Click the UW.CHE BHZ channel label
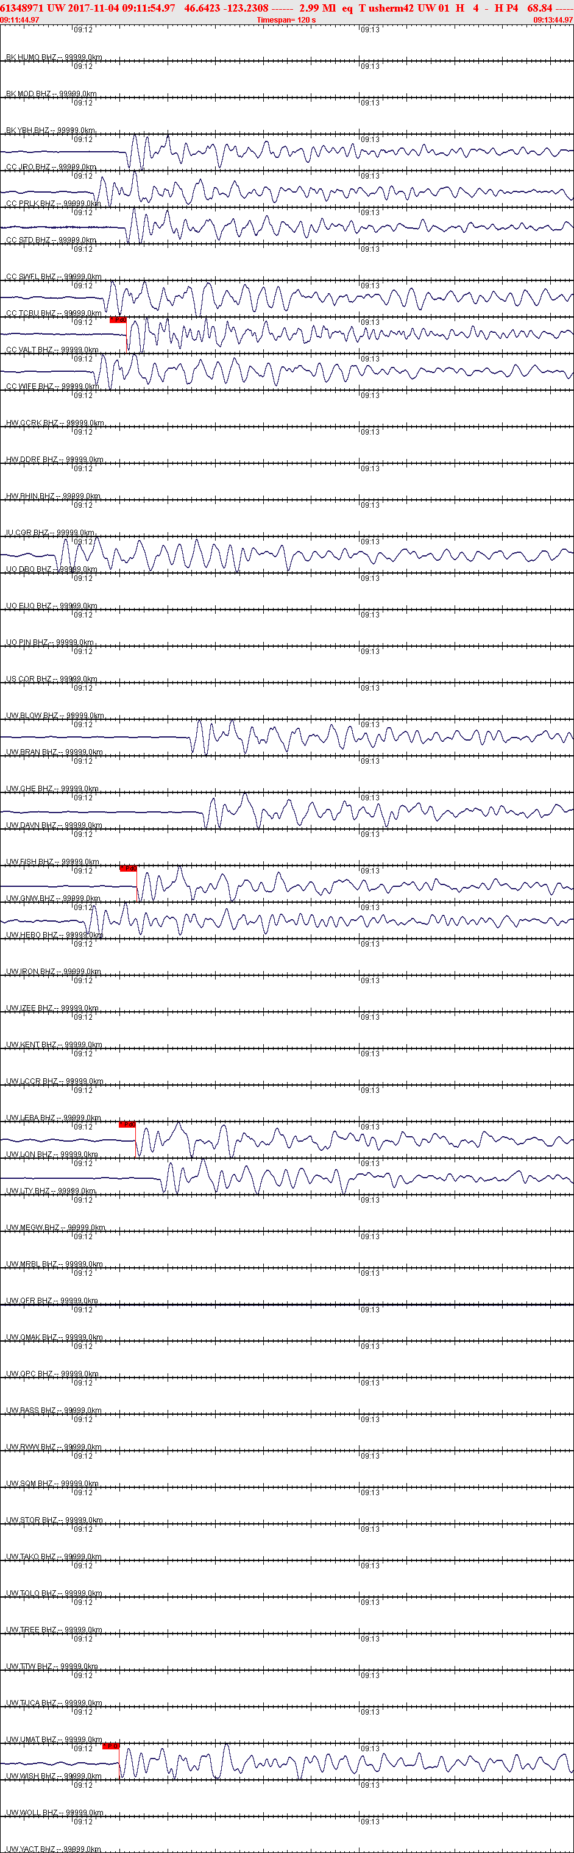The width and height of the screenshot is (574, 1853). [52, 788]
